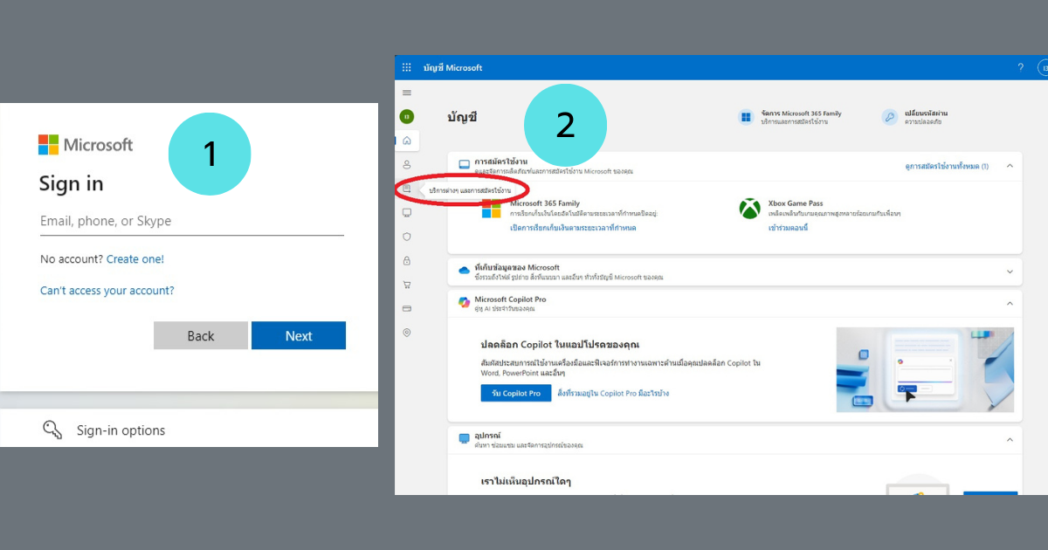This screenshot has width=1048, height=550.
Task: Click เข้าร่วมตอนนี้ under Xbox Game Pass
Action: [789, 228]
